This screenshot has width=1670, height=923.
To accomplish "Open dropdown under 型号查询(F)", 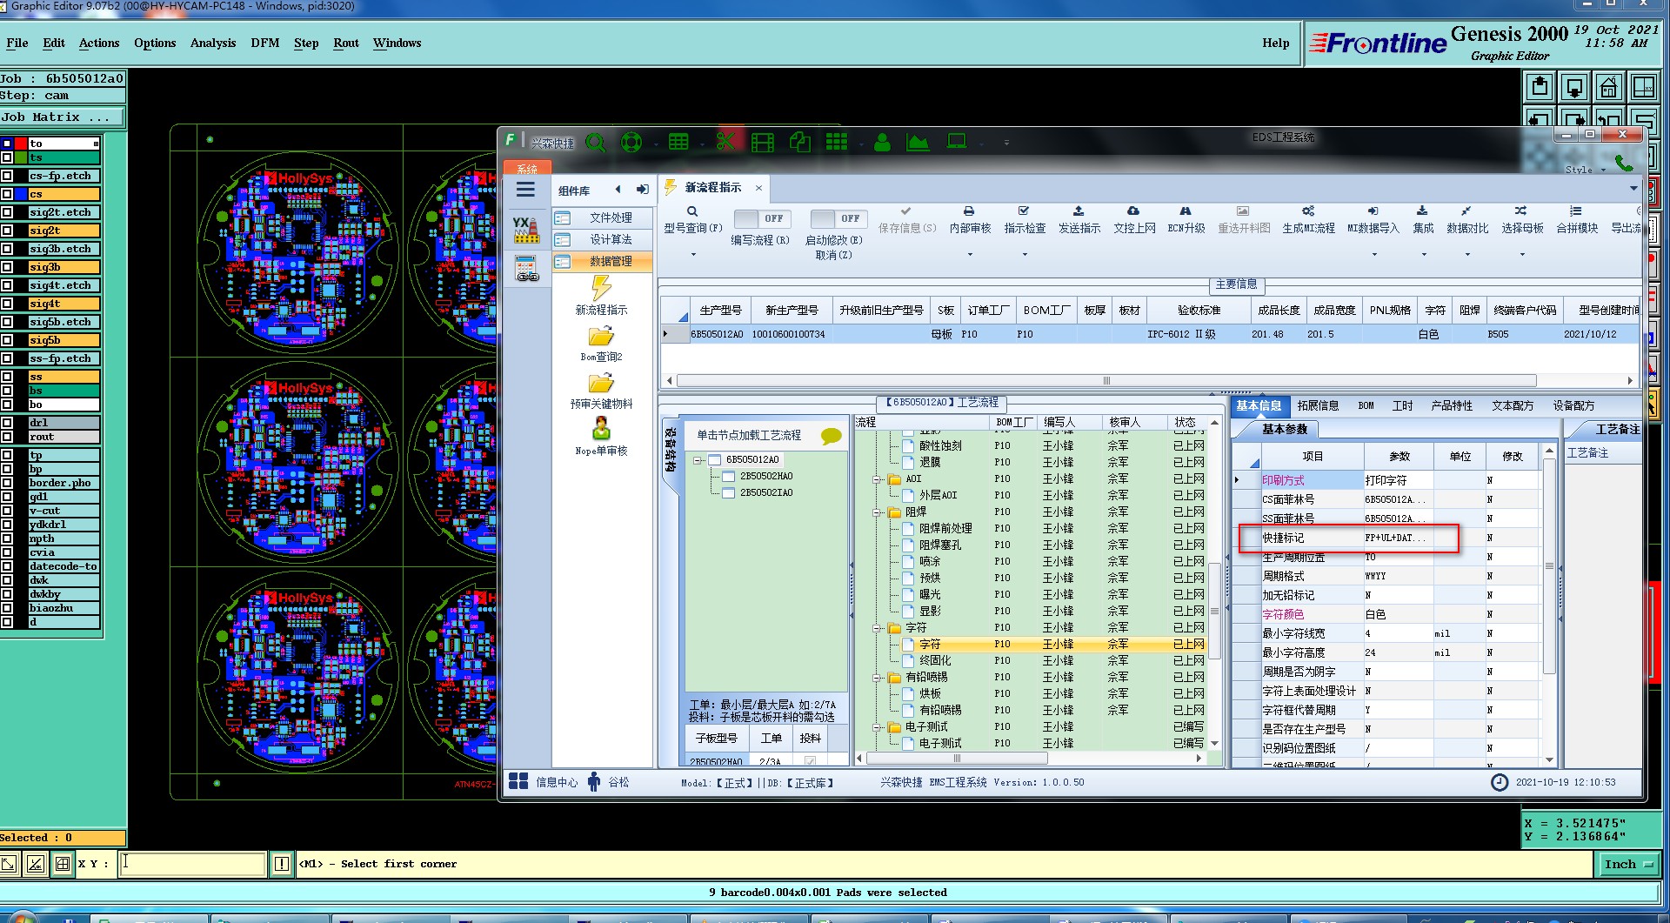I will click(x=693, y=255).
